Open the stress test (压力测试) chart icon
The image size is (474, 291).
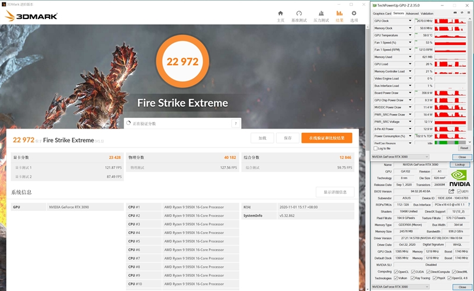click(x=321, y=13)
